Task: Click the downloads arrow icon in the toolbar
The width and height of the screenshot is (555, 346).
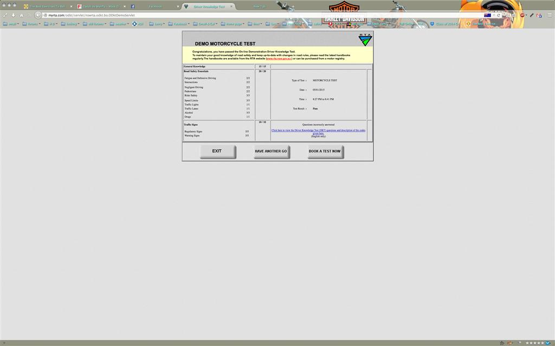Action: [14, 15]
